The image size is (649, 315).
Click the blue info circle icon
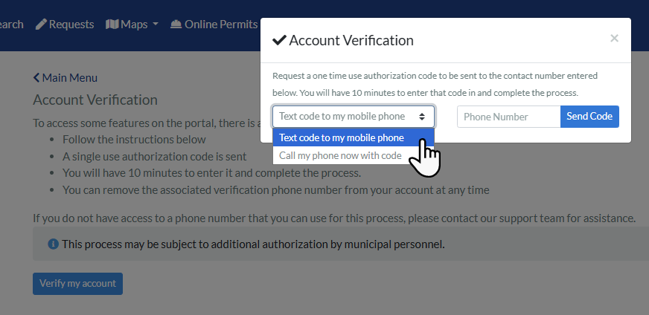(53, 244)
